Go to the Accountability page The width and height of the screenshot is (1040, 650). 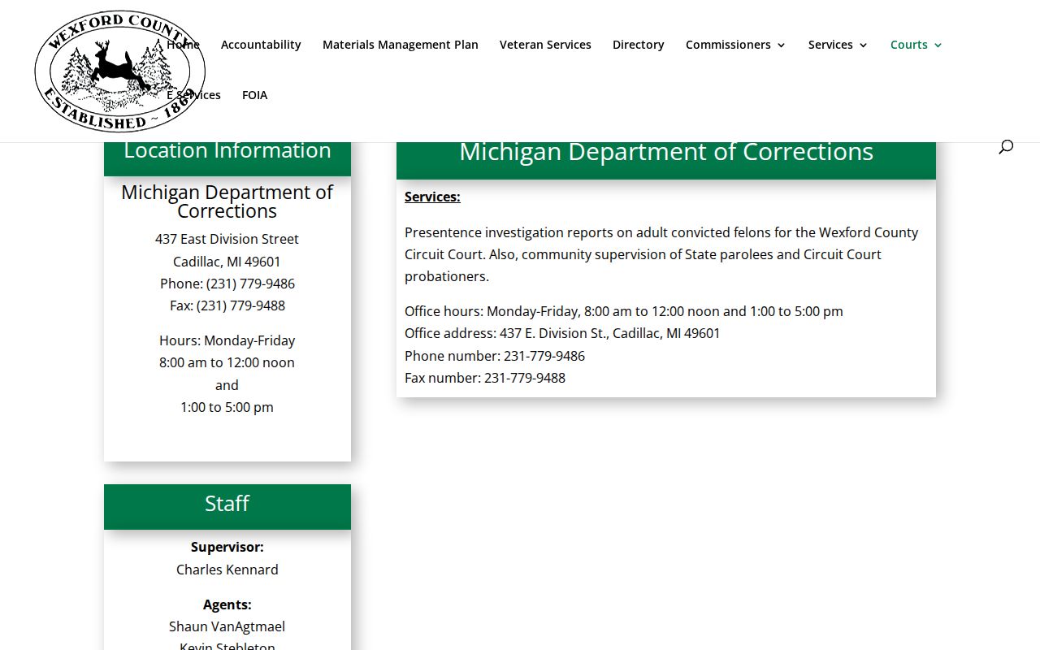pyautogui.click(x=261, y=45)
